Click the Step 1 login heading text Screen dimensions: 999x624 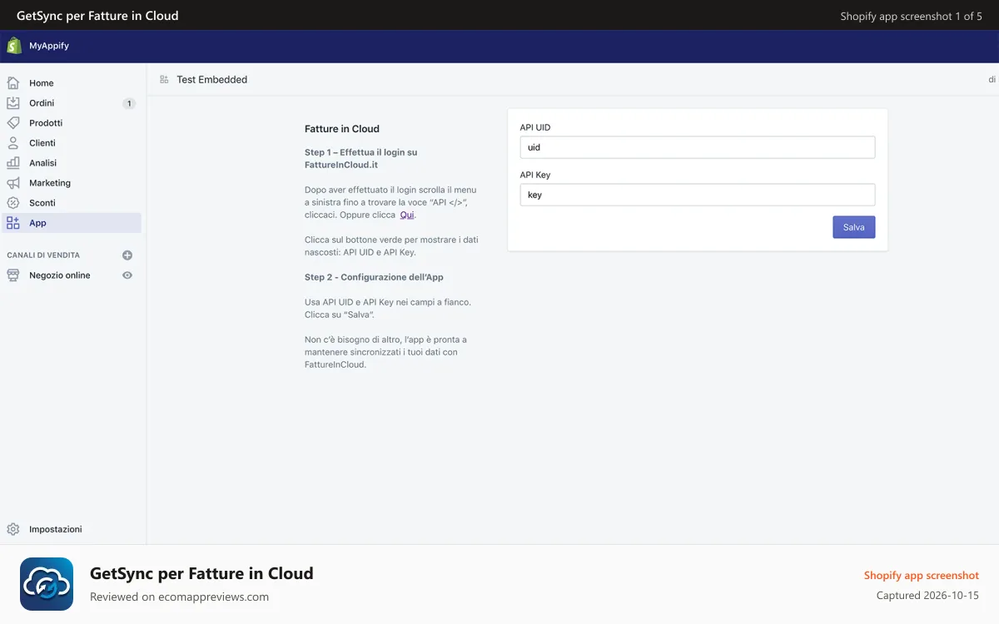361,159
